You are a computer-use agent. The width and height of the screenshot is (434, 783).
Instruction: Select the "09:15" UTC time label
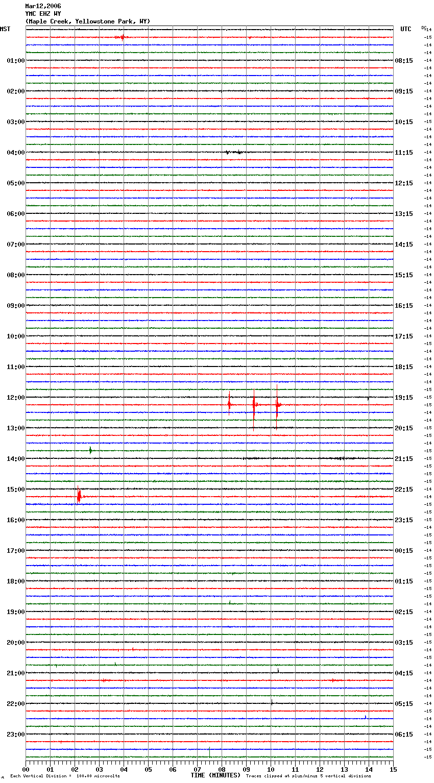pyautogui.click(x=404, y=91)
